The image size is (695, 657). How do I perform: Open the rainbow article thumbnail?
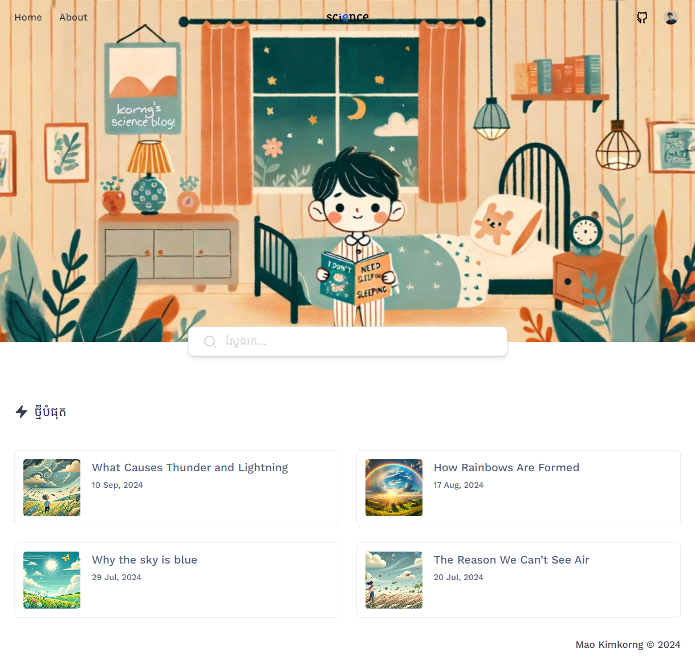(394, 488)
